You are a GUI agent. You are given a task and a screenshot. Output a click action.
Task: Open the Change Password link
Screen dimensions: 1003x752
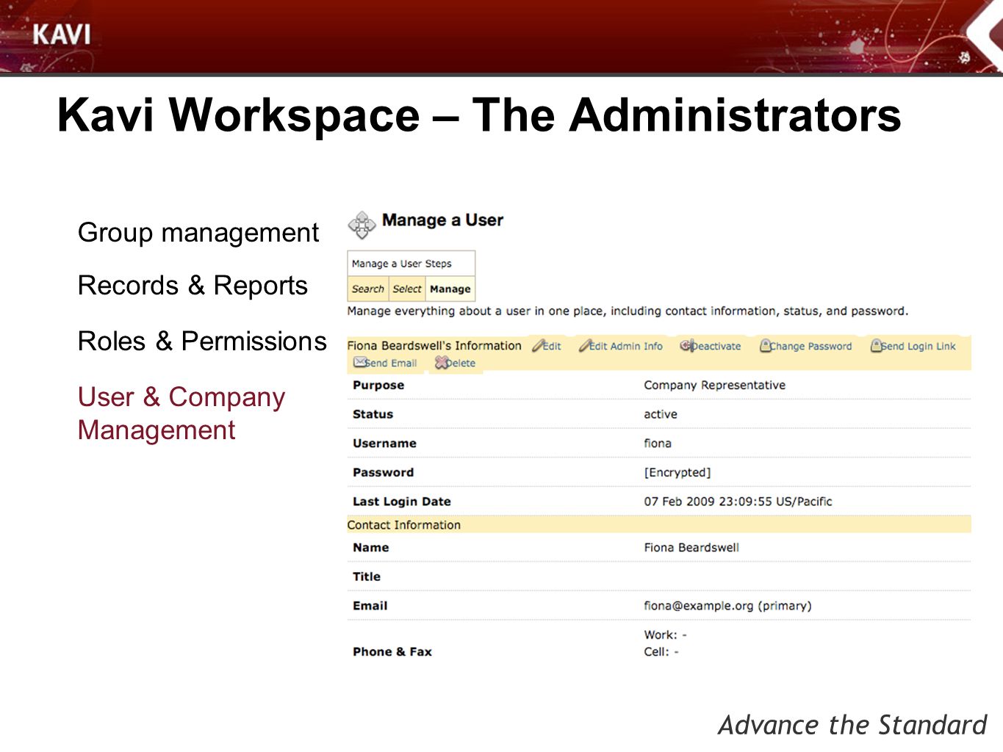[811, 346]
